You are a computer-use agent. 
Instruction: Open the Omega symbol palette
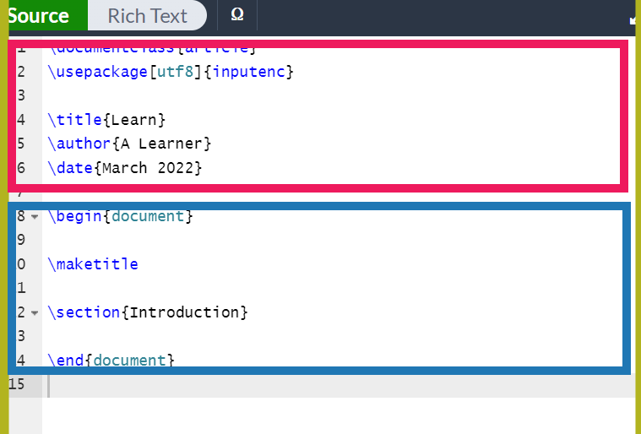coord(237,14)
